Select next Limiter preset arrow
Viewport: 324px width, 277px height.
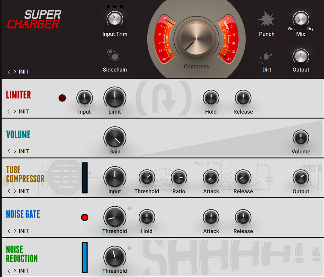point(15,111)
